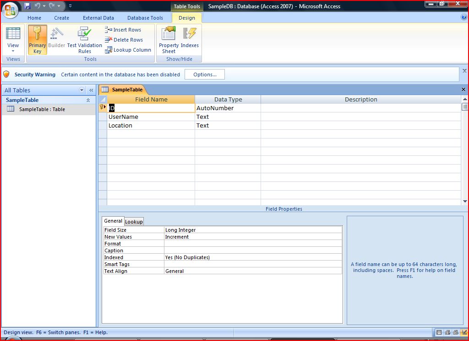Screen dimensions: 469x341
Task: Open the Builder tool
Action: (56, 40)
